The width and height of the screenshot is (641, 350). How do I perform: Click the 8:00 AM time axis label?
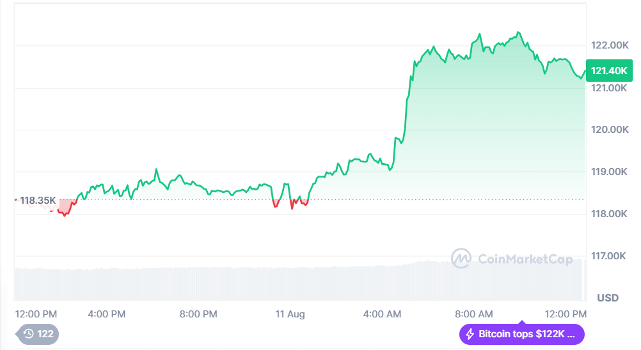coord(474,314)
